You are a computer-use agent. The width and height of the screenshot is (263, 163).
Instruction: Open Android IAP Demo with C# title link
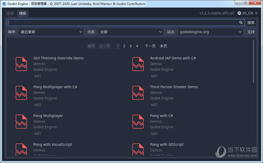point(173,58)
